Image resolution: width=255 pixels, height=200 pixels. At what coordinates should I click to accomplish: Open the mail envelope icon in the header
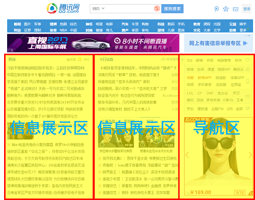(x=236, y=9)
